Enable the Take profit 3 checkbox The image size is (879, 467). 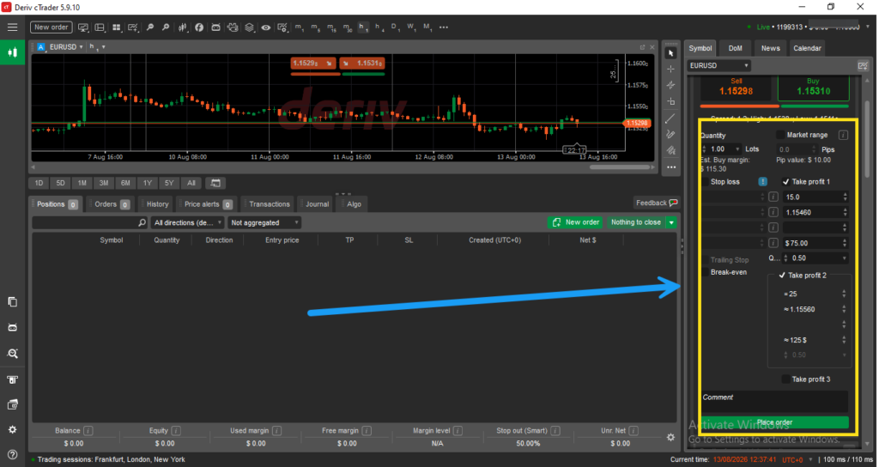coord(785,379)
